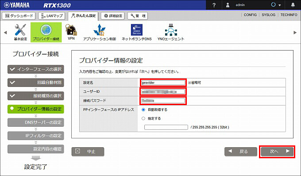
Task: Go to 接続種別の選択 step
Action: [36, 96]
